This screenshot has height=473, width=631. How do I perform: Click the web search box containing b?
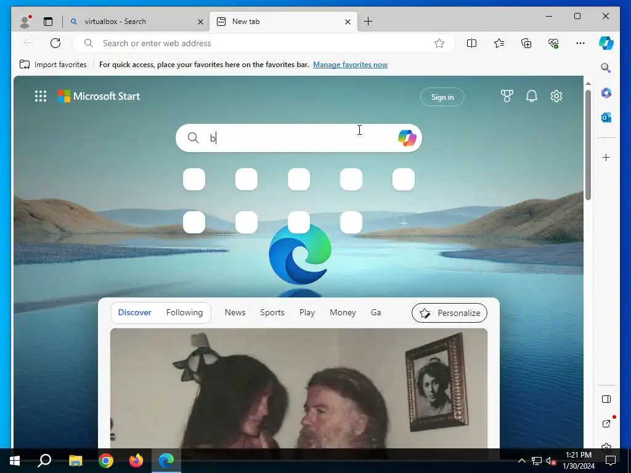coord(299,138)
